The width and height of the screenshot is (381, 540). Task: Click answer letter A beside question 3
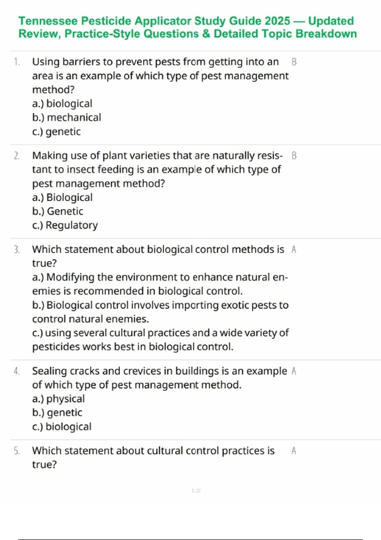pyautogui.click(x=294, y=250)
